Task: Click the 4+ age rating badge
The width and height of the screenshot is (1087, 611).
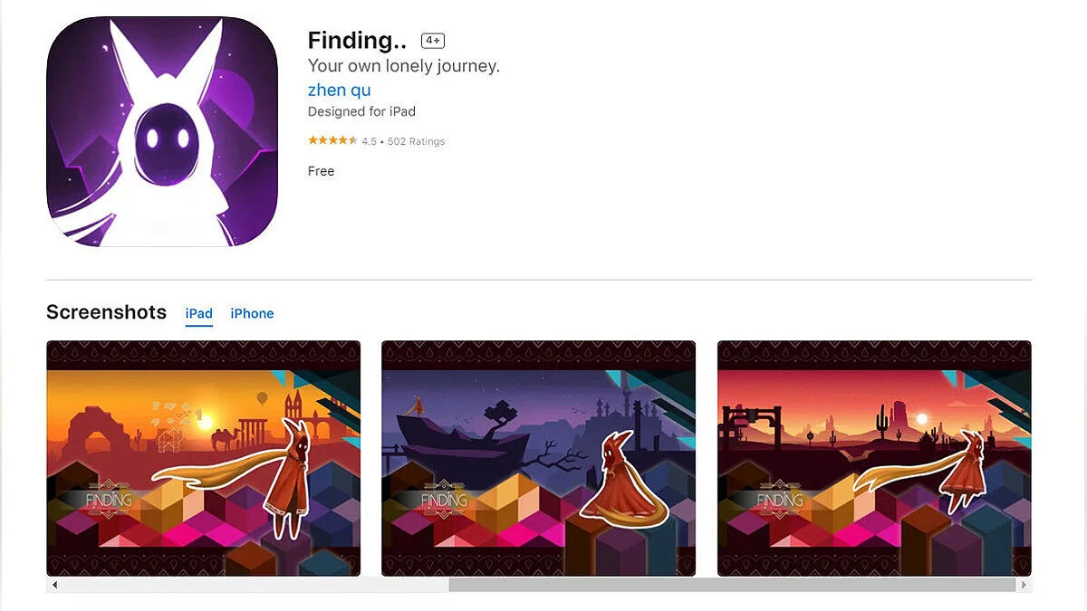Action: point(433,41)
